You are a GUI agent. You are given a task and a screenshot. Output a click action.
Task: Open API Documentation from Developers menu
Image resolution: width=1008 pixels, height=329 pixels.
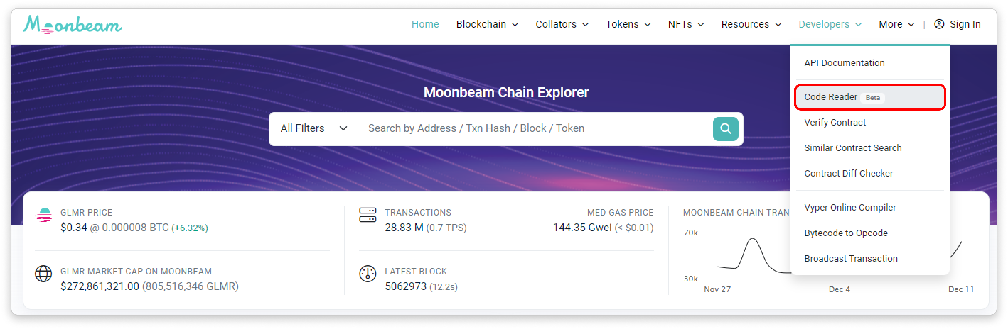tap(844, 63)
